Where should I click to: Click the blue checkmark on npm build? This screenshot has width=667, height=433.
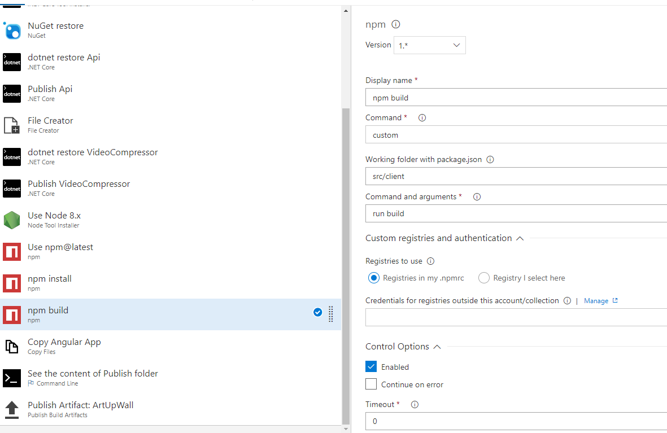click(x=317, y=312)
